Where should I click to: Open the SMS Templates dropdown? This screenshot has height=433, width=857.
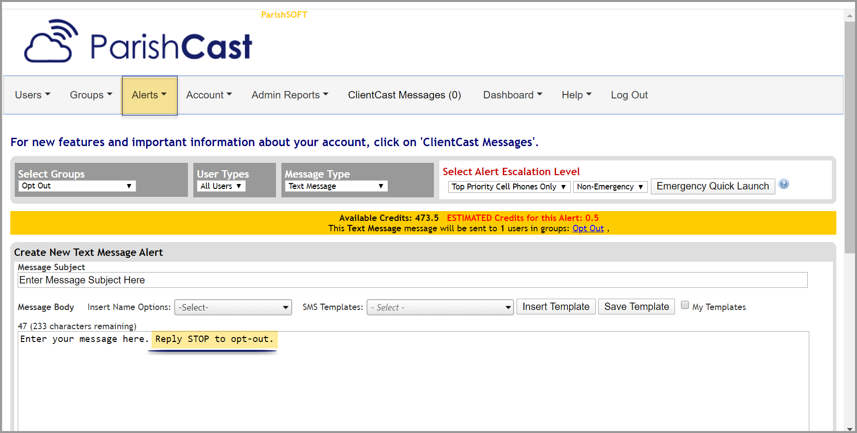pyautogui.click(x=440, y=308)
